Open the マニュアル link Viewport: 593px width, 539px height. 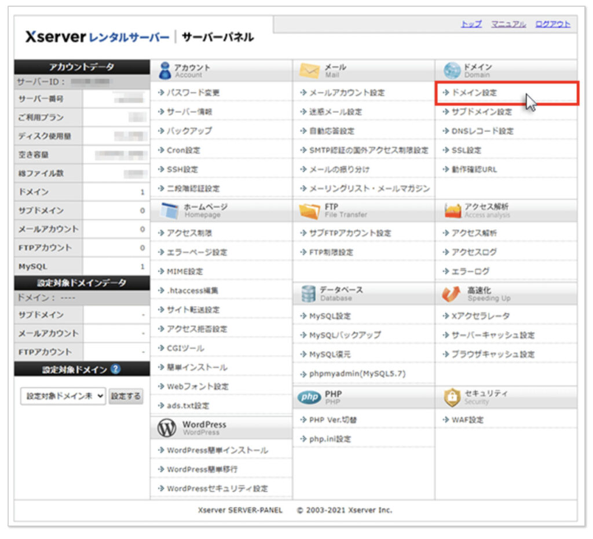508,24
